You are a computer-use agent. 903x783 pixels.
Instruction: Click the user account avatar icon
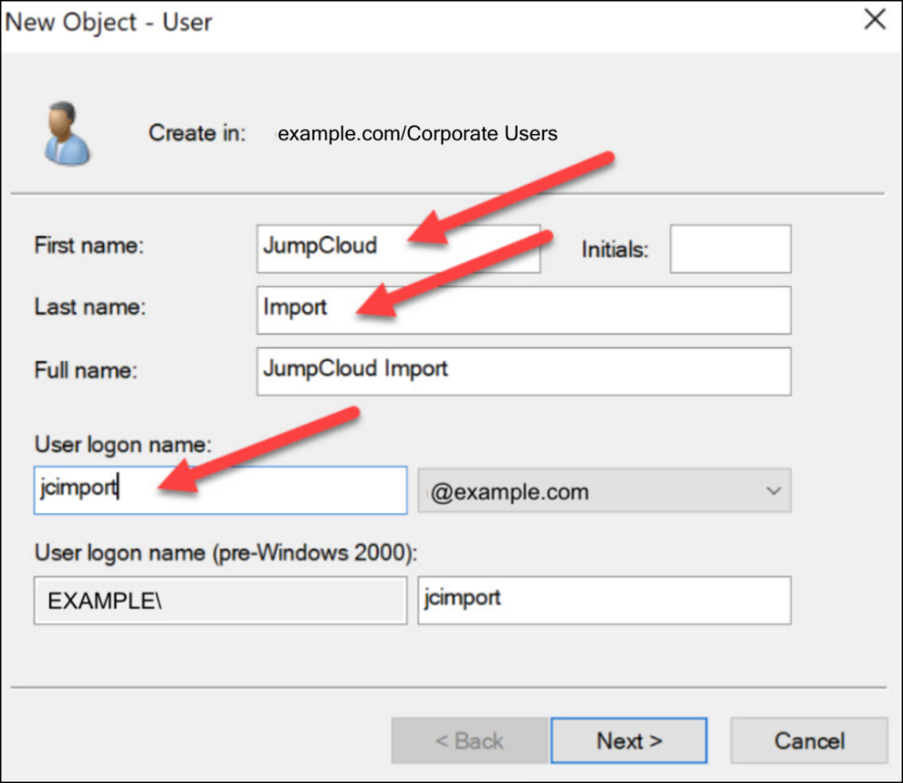[66, 134]
